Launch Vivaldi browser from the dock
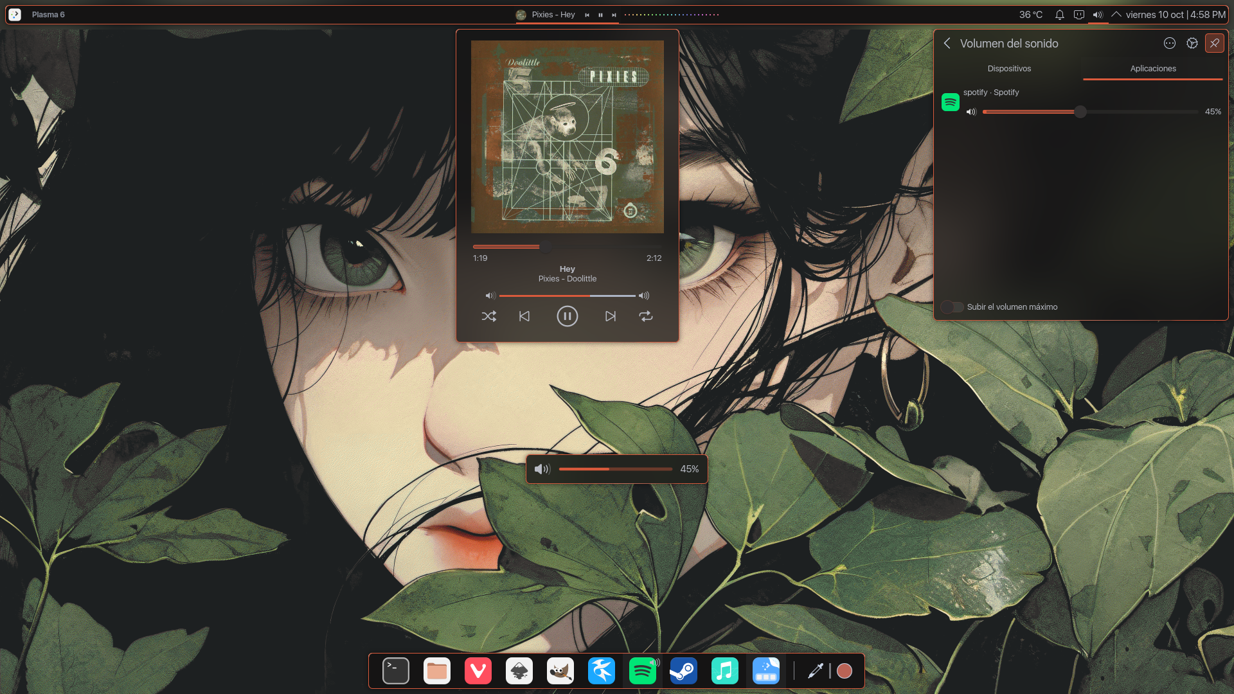 pyautogui.click(x=478, y=671)
